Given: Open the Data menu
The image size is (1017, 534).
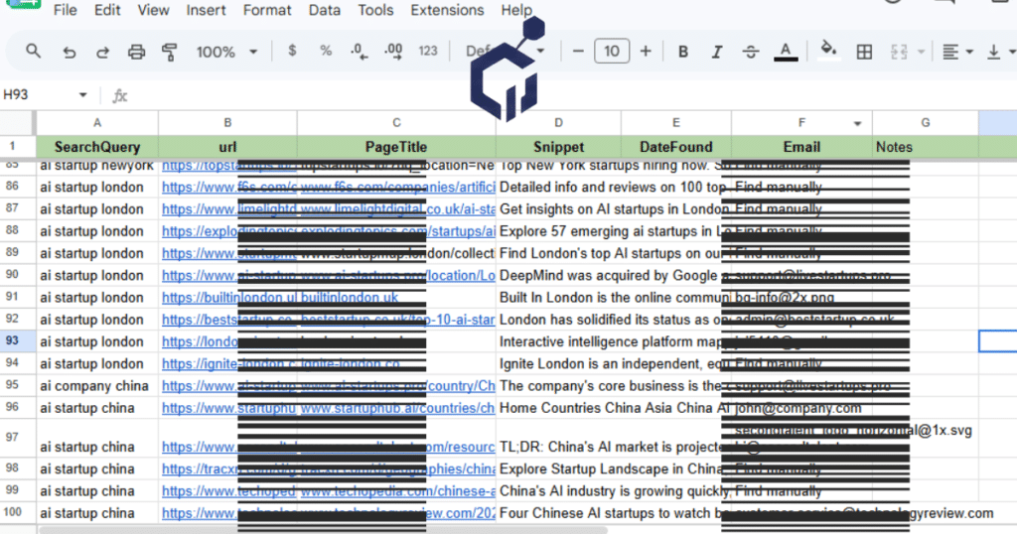Looking at the screenshot, I should pyautogui.click(x=325, y=10).
